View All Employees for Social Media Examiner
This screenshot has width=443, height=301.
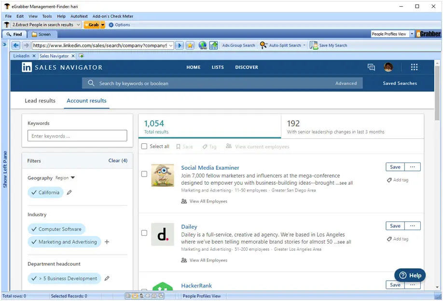pyautogui.click(x=204, y=201)
